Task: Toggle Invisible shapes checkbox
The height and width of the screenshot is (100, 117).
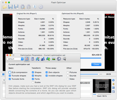Action: click(x=47, y=76)
